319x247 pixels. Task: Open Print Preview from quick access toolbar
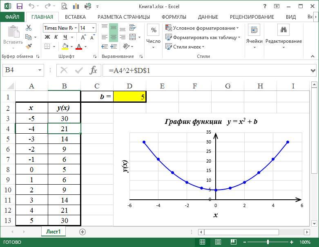[64, 7]
